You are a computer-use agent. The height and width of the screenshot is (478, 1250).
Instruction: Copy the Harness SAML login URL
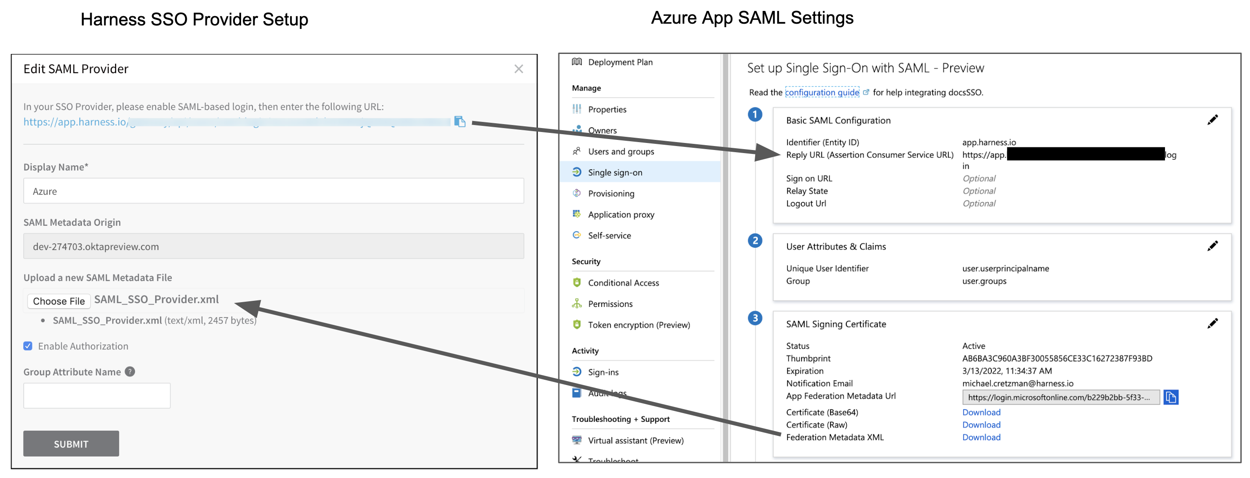[x=459, y=121]
